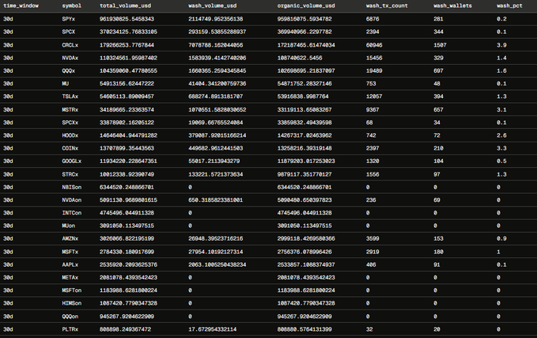The width and height of the screenshot is (537, 338).
Task: Click the MU symbol cell
Action: point(66,83)
